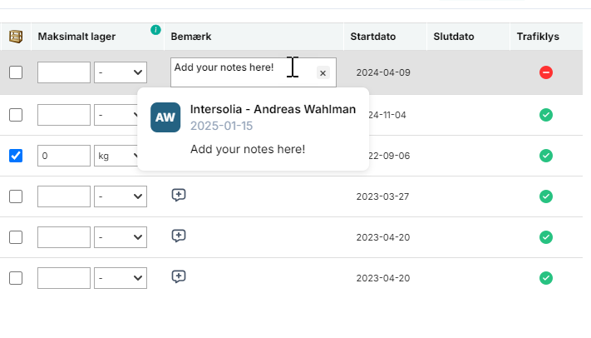The width and height of the screenshot is (591, 338).
Task: Click the red traffic light icon for 2024-04-09
Action: 546,72
